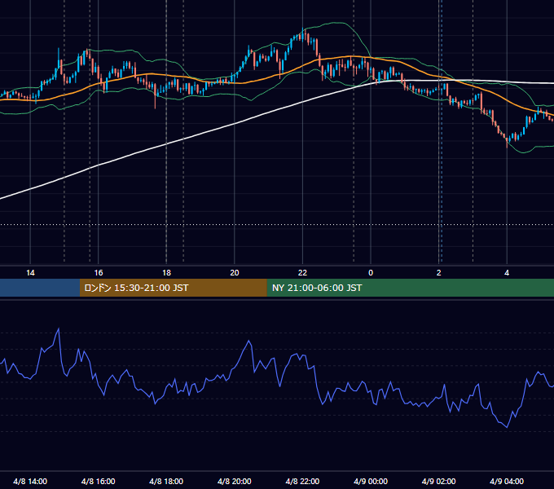554x489 pixels.
Task: Click the 4/8 22:00 time label
Action: [302, 481]
